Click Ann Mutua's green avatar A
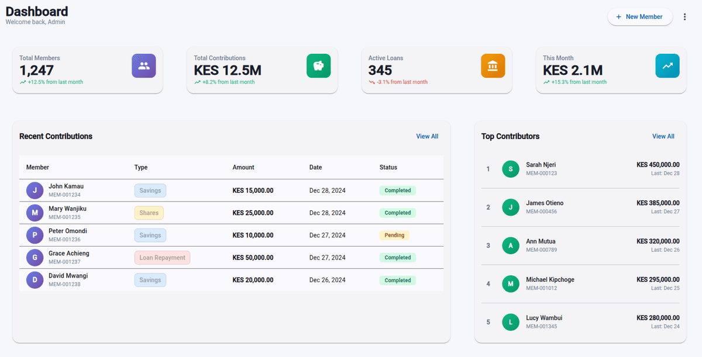 click(511, 245)
